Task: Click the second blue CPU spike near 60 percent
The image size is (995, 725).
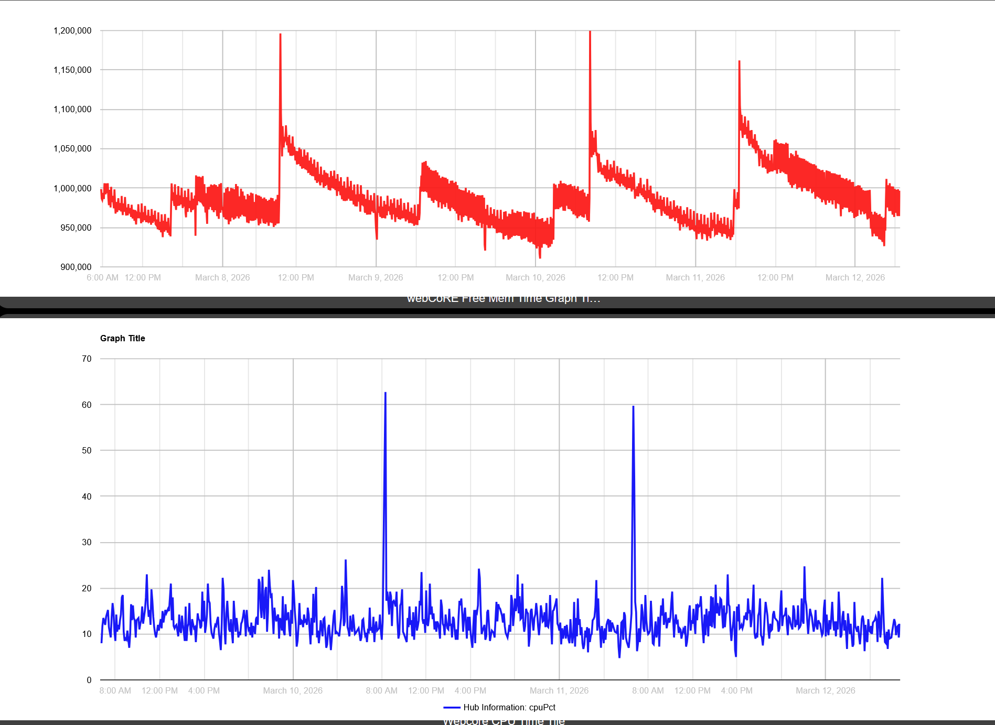Action: point(633,408)
